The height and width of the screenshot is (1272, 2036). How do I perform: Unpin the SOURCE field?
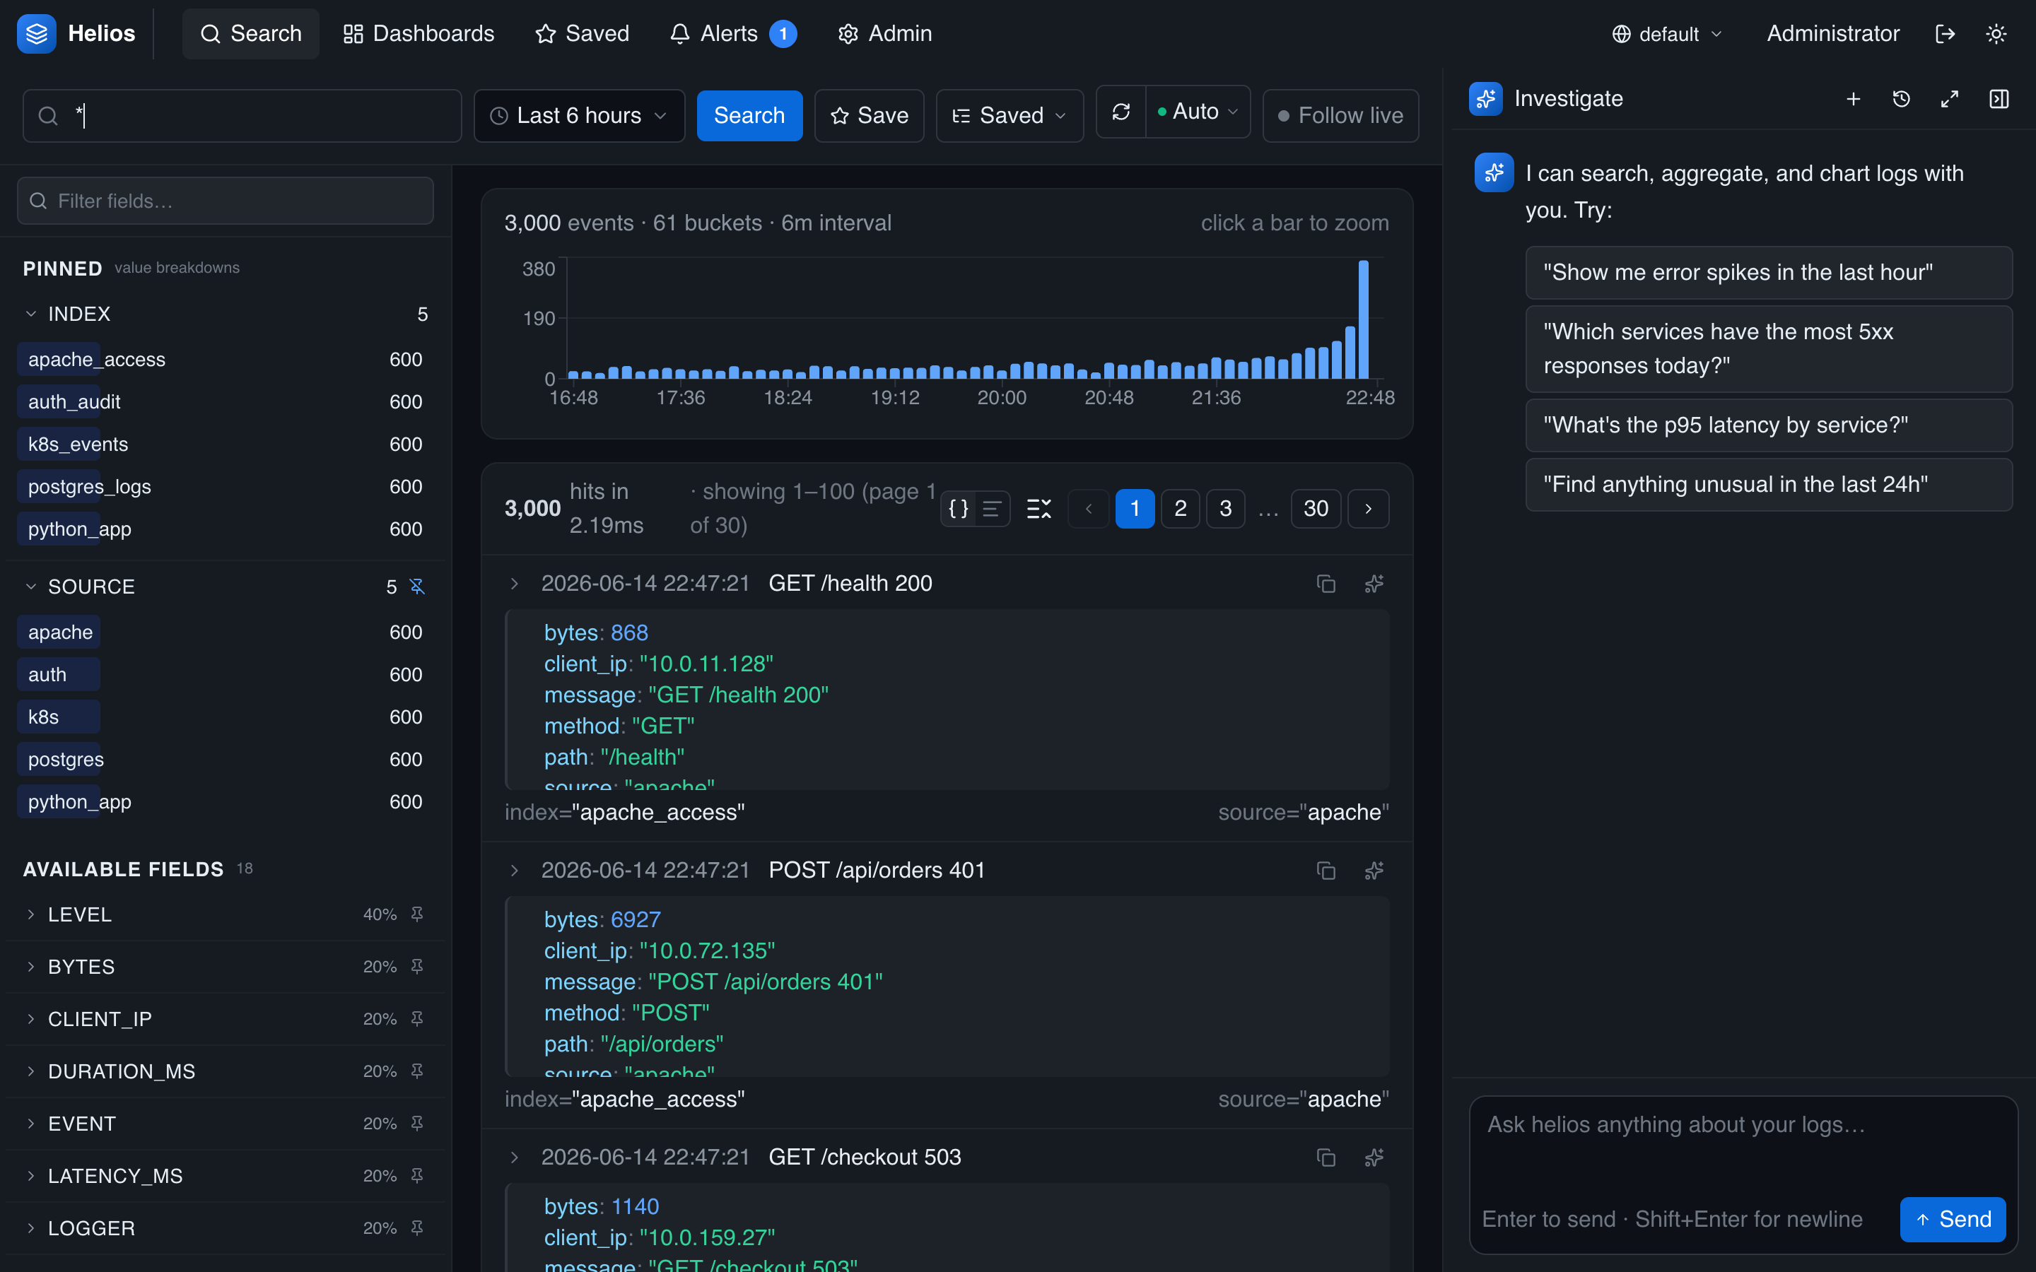coord(417,587)
